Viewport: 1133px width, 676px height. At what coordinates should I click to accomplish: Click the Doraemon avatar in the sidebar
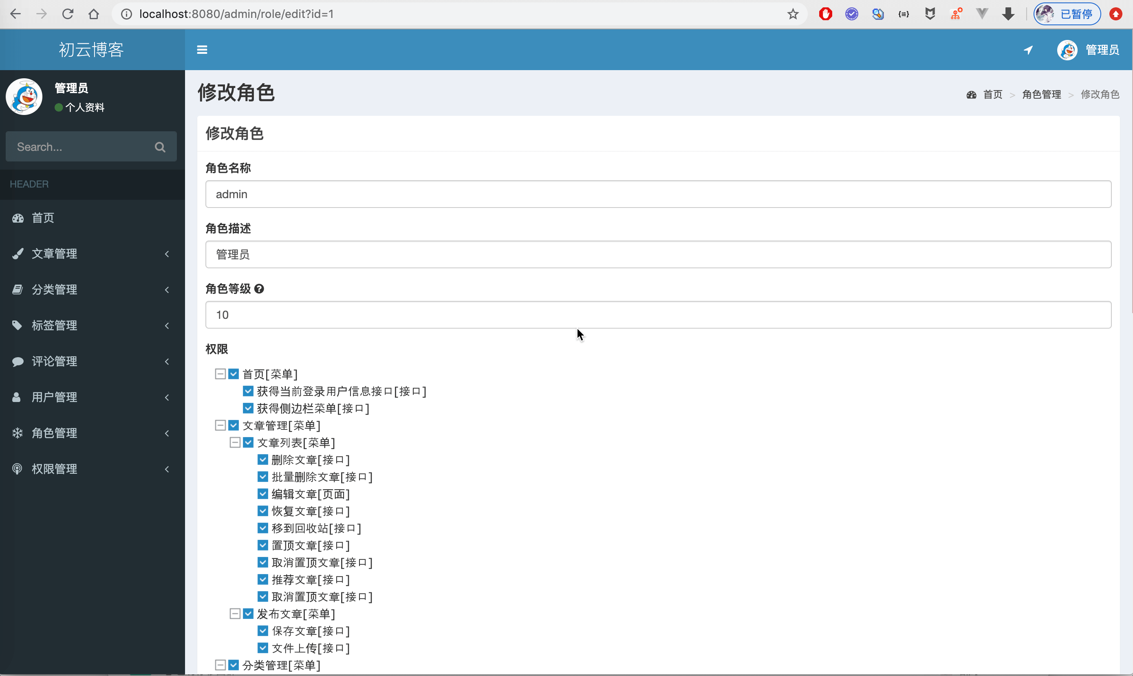24,96
